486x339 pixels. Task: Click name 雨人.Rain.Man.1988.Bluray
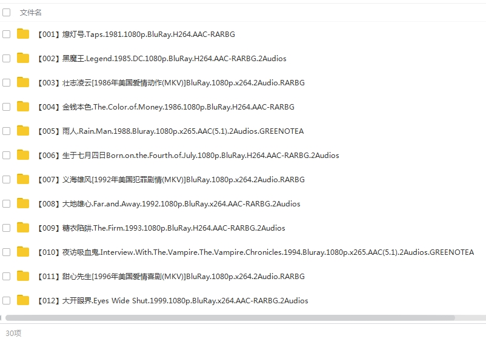(171, 131)
